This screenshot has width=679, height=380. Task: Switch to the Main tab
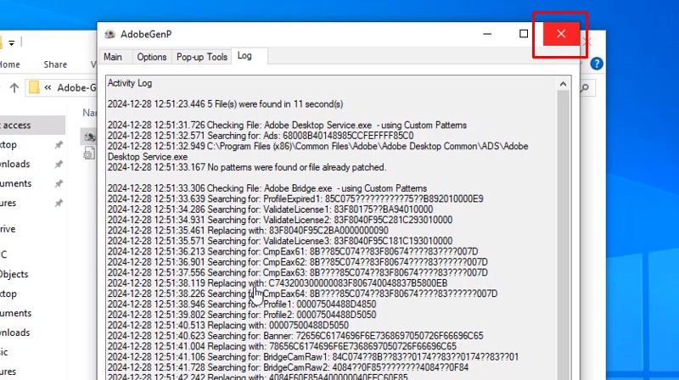point(113,57)
